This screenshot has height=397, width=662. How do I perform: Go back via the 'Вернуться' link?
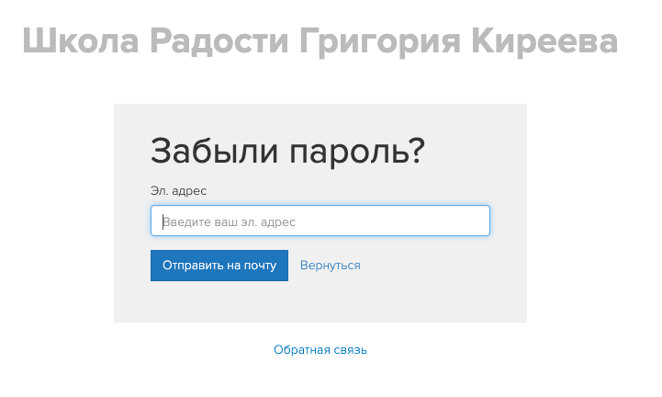tap(330, 266)
